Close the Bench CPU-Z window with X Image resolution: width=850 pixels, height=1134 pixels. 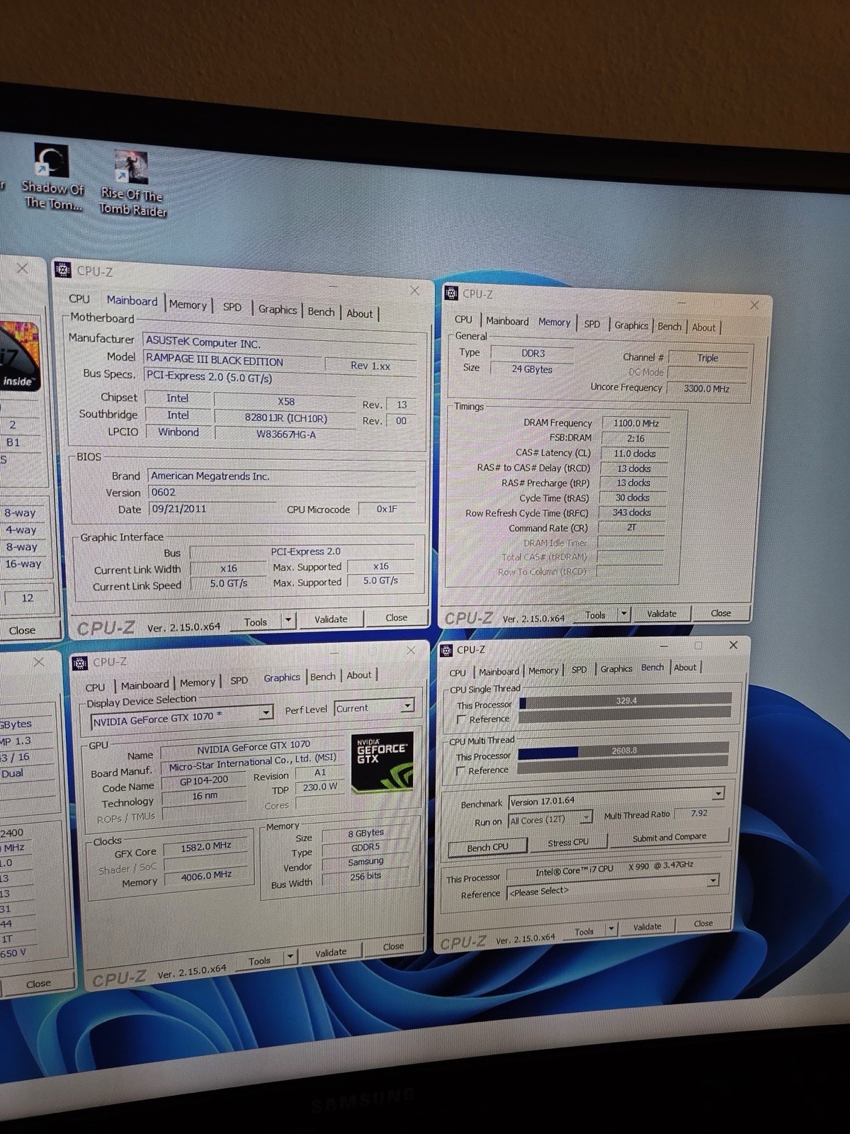tap(733, 645)
